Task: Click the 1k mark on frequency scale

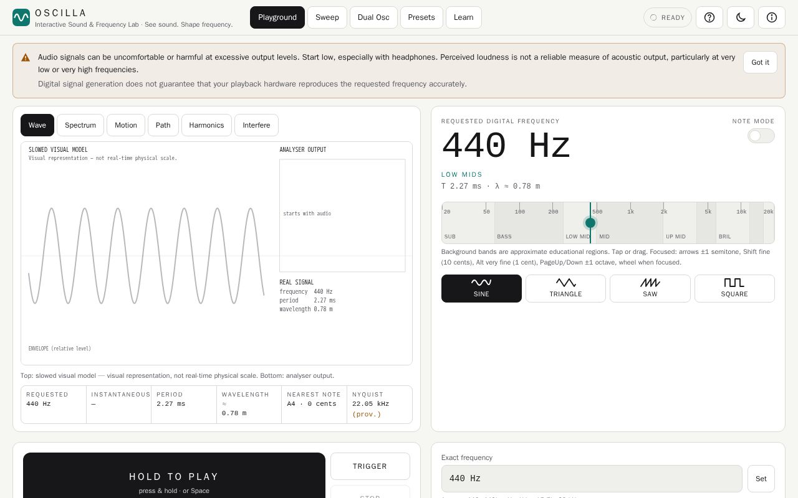Action: [630, 212]
